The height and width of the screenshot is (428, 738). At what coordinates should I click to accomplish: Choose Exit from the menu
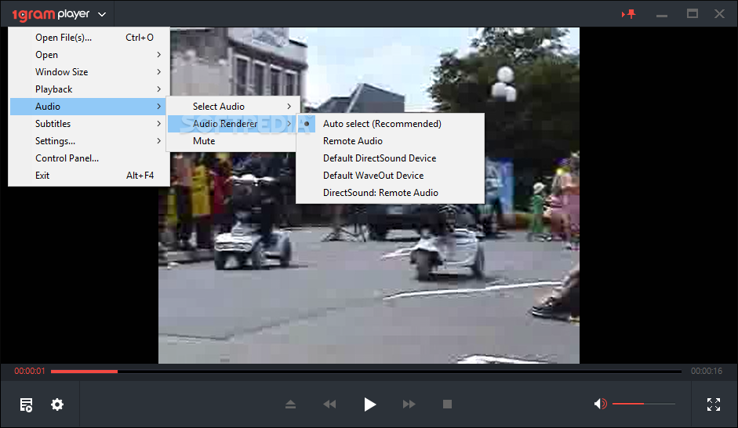[x=89, y=176]
